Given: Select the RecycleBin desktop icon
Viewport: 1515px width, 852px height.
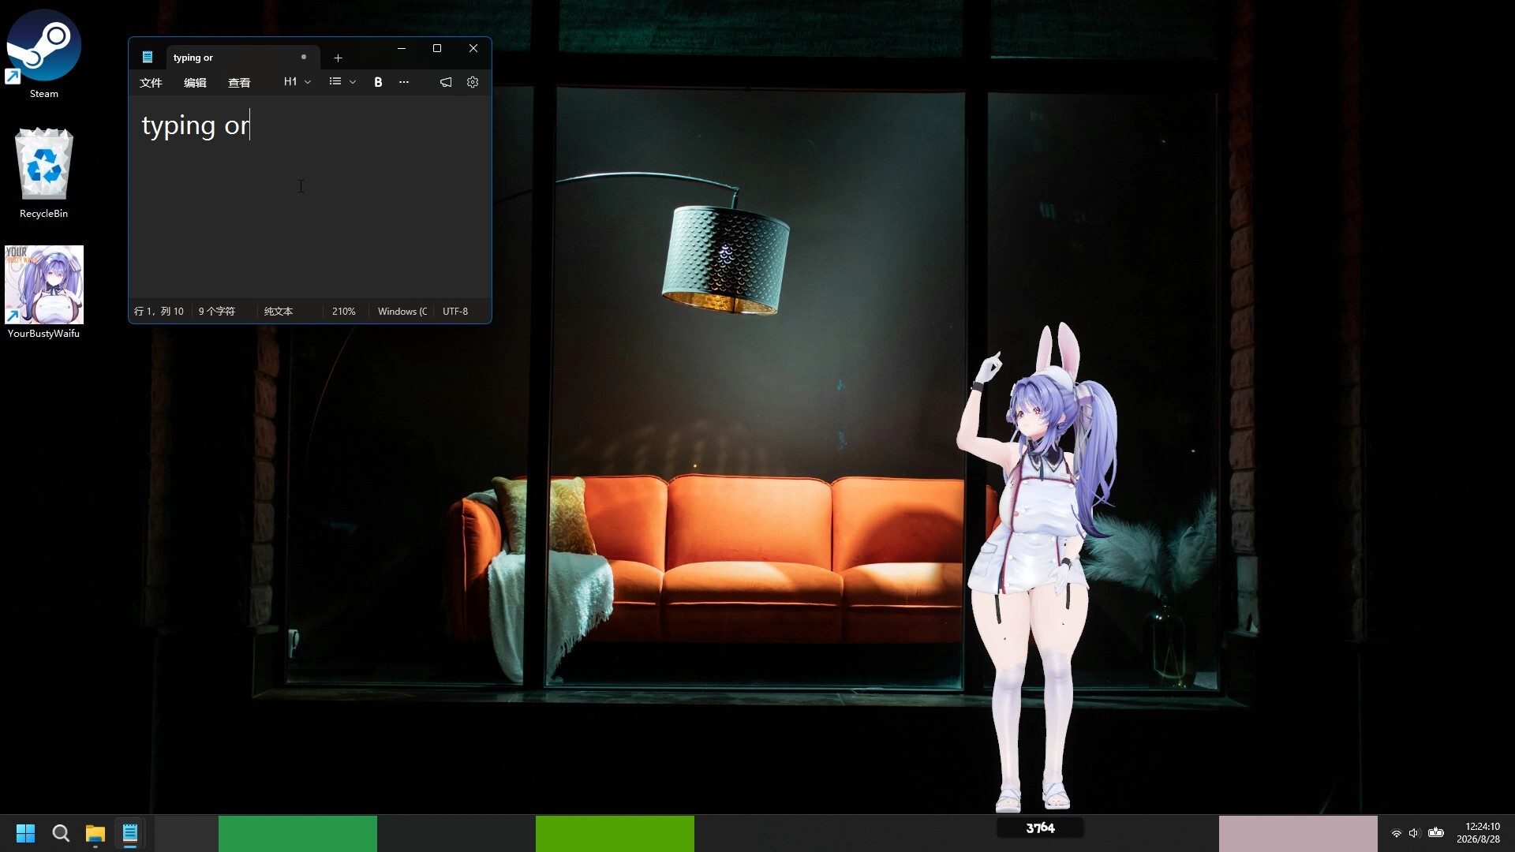Looking at the screenshot, I should pos(43,174).
